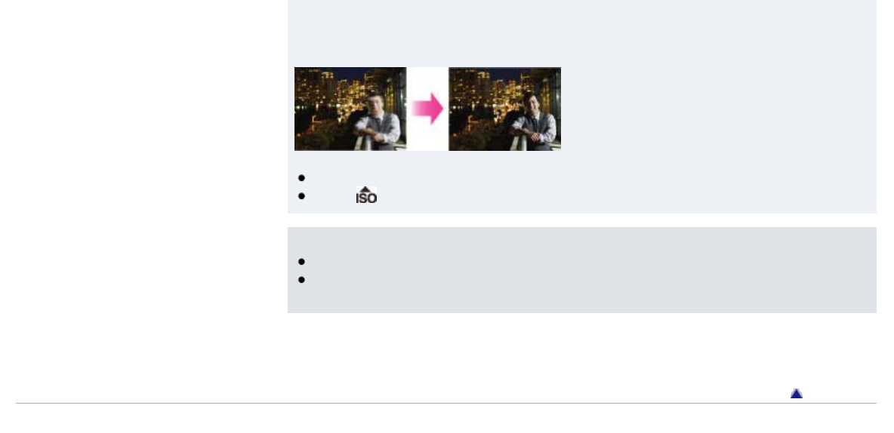Screen dimensions: 894x433
Task: Select the blurry night portrait photo
Action: pos(350,109)
